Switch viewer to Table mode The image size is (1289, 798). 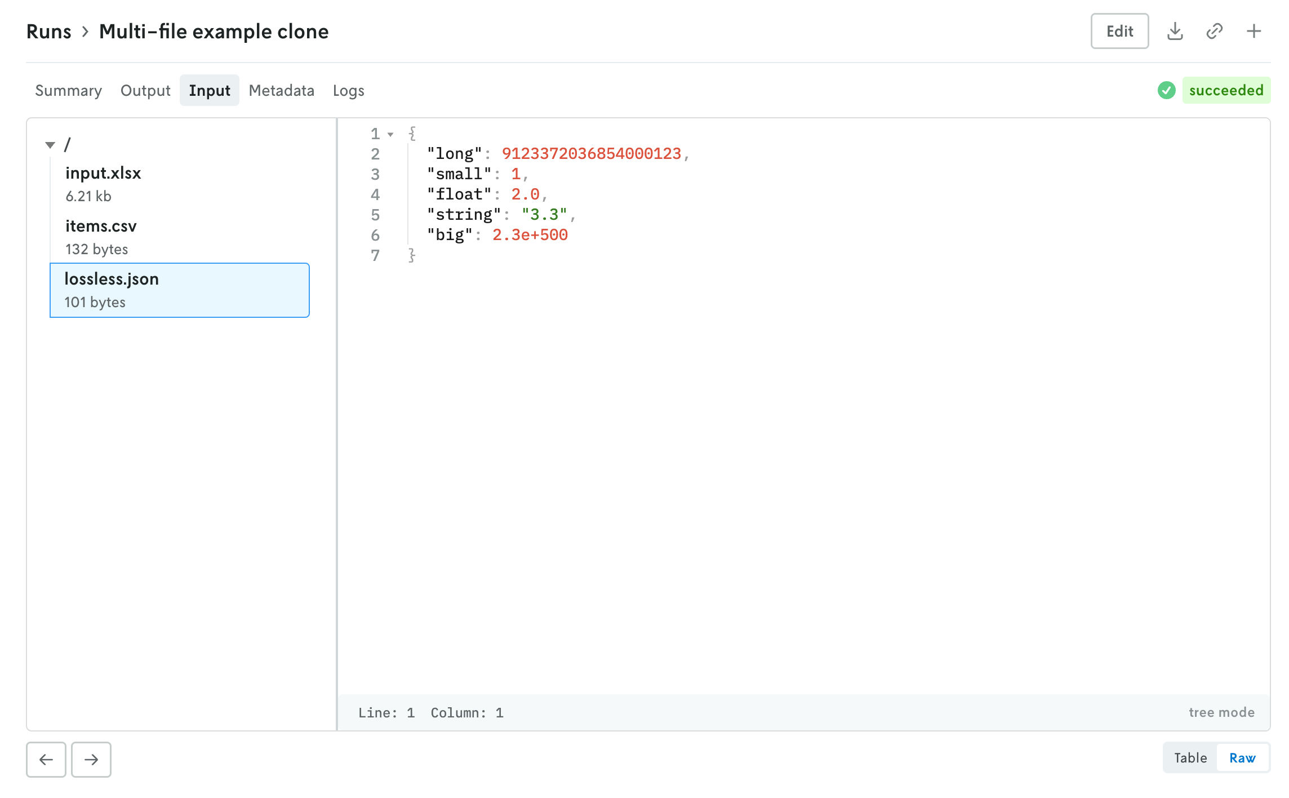1190,757
